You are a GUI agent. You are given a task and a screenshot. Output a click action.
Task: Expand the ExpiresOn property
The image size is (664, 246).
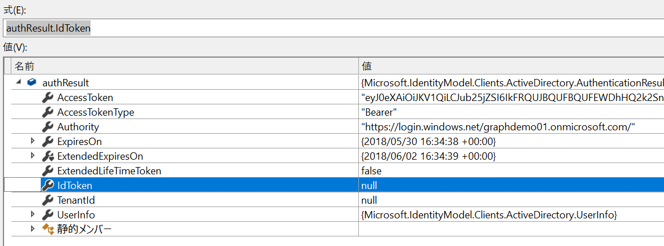coord(33,141)
